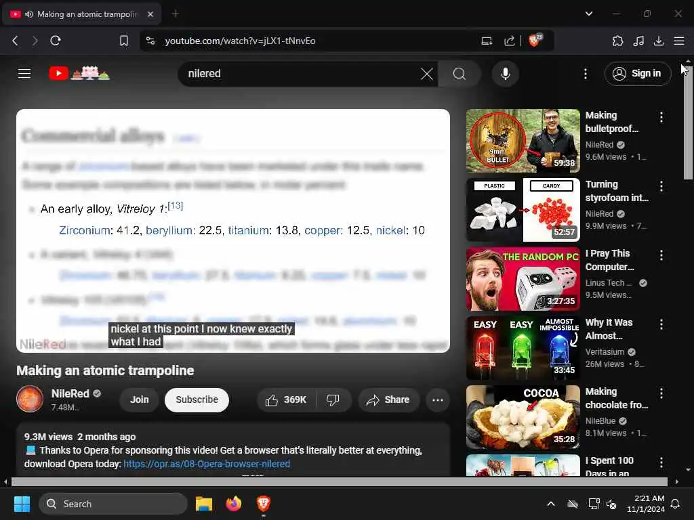This screenshot has width=694, height=520.
Task: Open options menu for Why It Was Almost video
Action: pyautogui.click(x=661, y=324)
